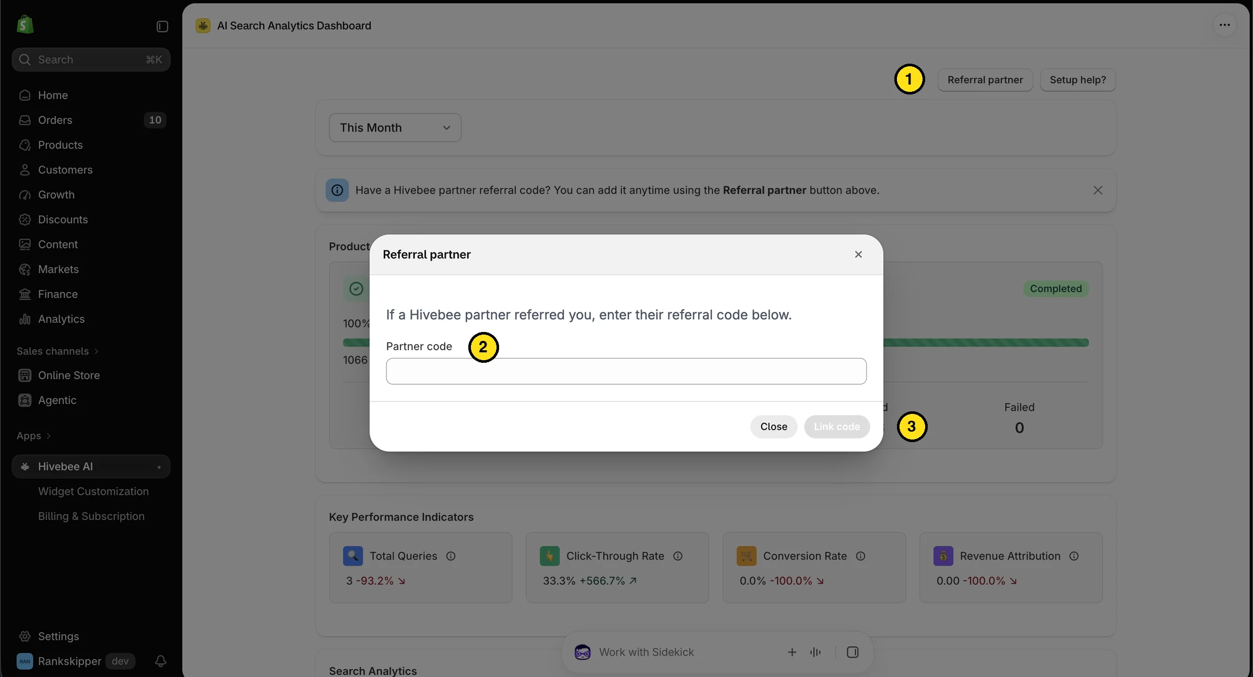Open Online Store channel
This screenshot has width=1253, height=677.
pyautogui.click(x=91, y=375)
